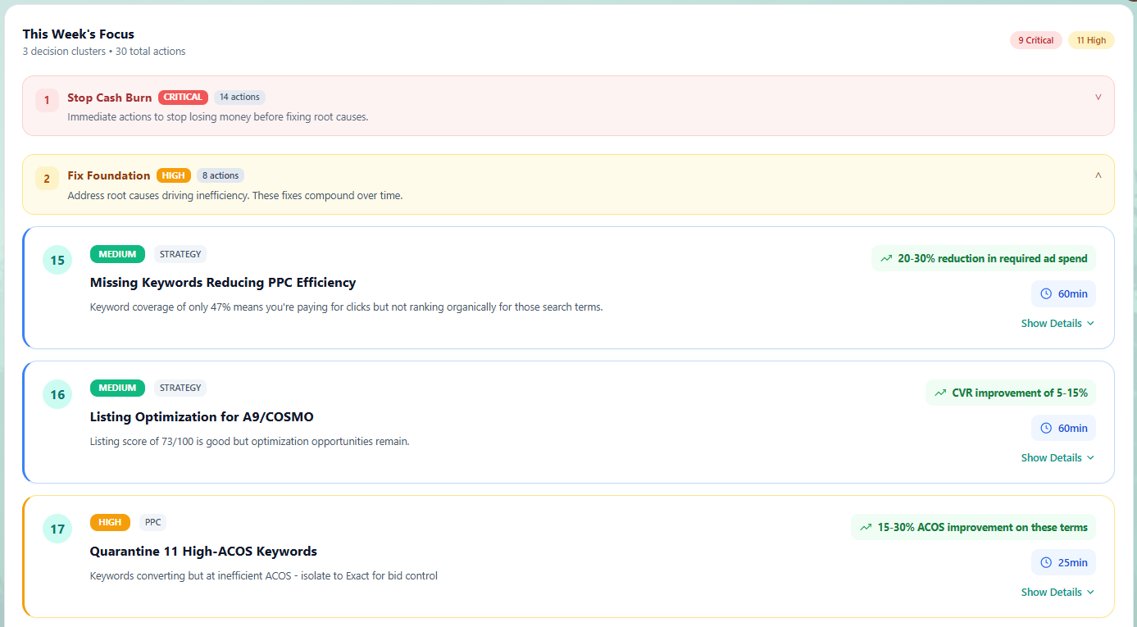The width and height of the screenshot is (1137, 627).
Task: Collapse the Fix Foundation cluster chevron
Action: coord(1098,175)
